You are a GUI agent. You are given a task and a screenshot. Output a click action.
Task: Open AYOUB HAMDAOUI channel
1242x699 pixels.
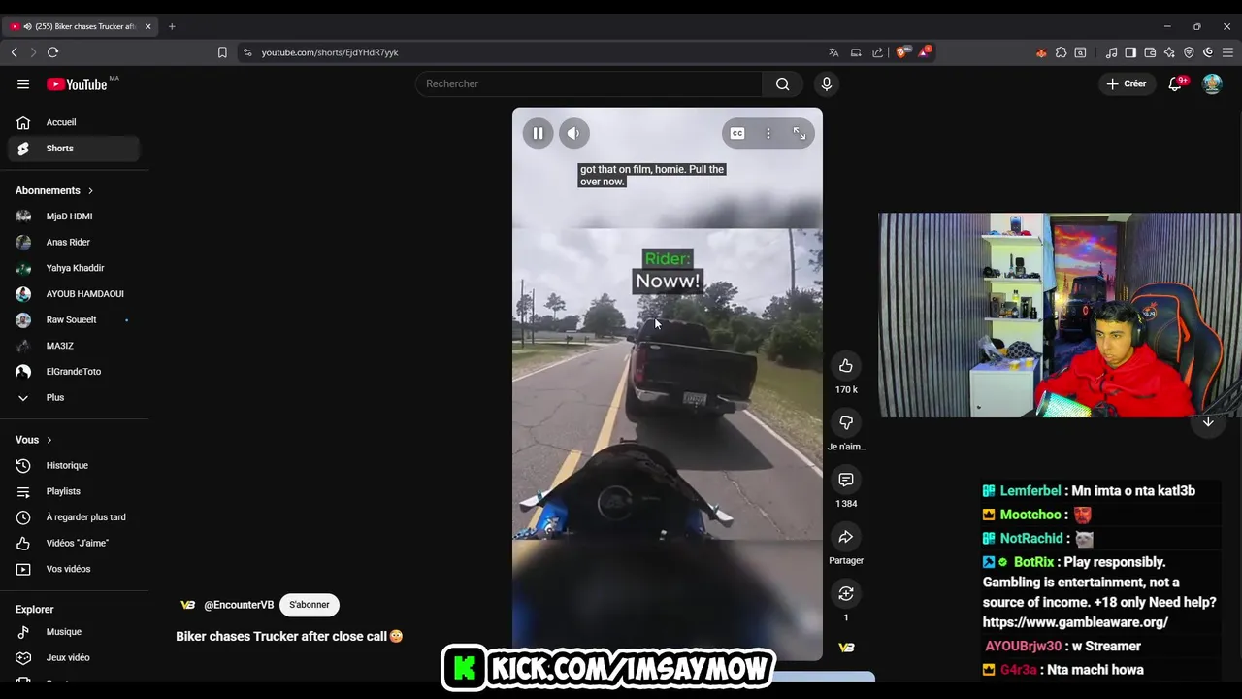click(x=74, y=294)
